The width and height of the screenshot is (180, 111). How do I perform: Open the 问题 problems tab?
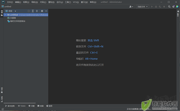[x=31, y=106]
